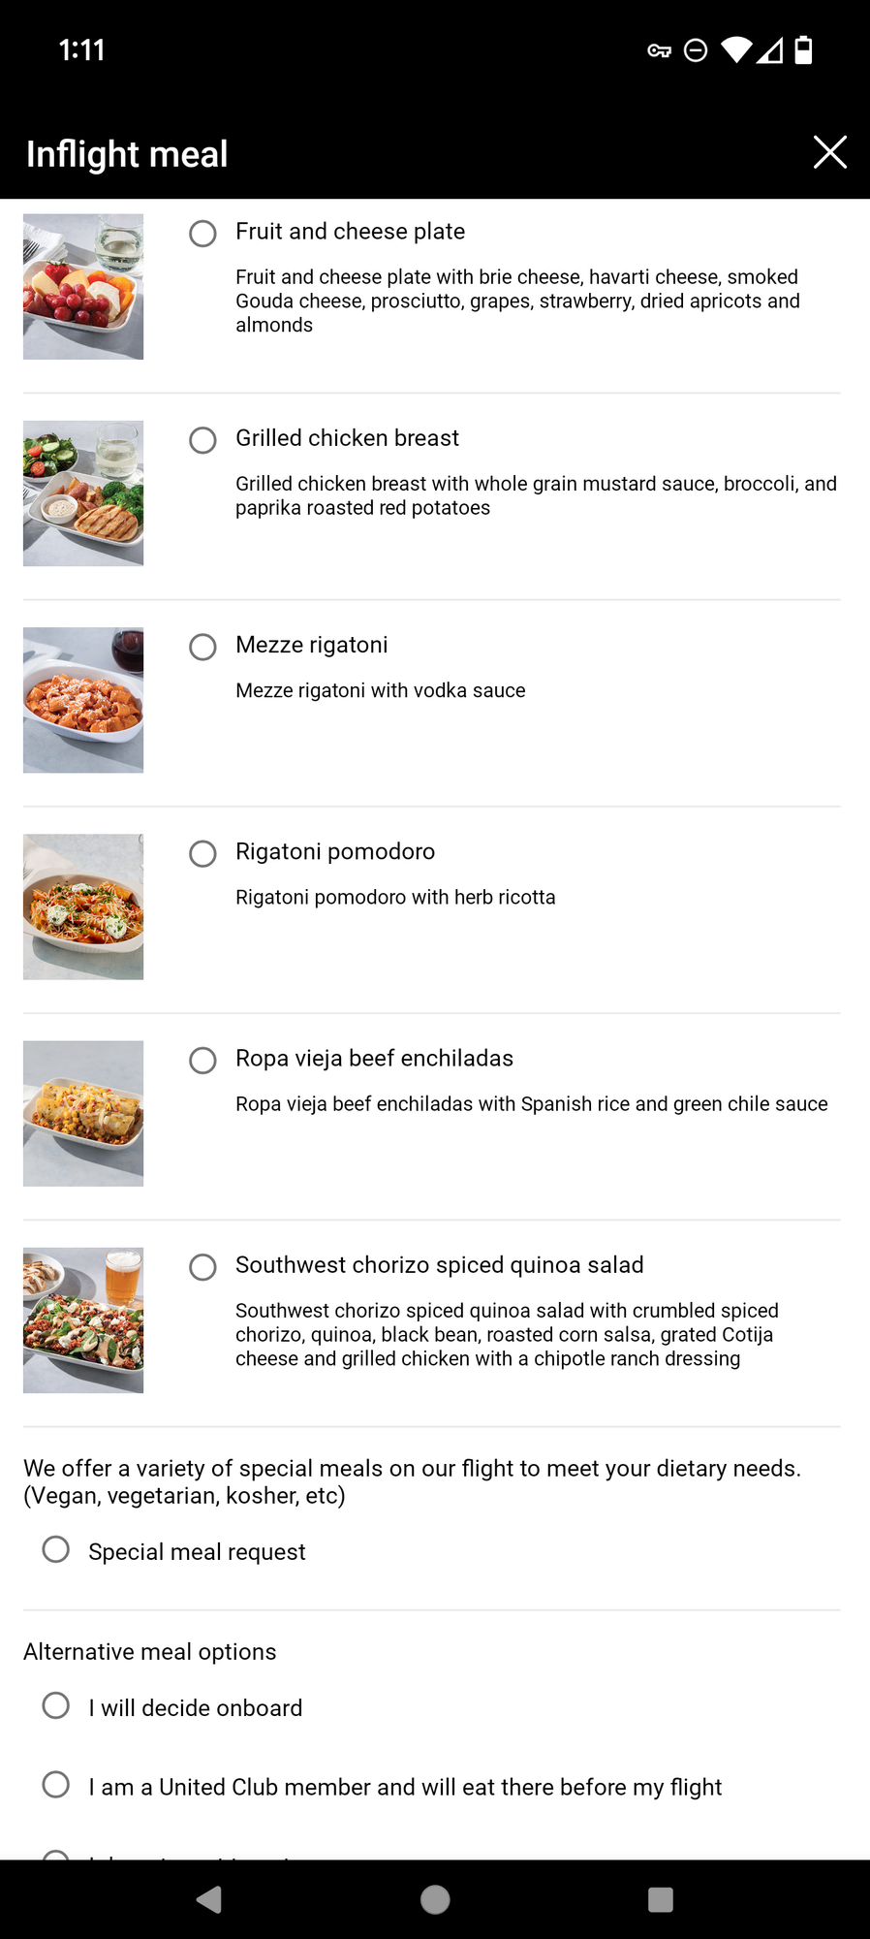The height and width of the screenshot is (1939, 870).
Task: Choose Ropa vieja beef enchiladas option
Action: tap(202, 1060)
